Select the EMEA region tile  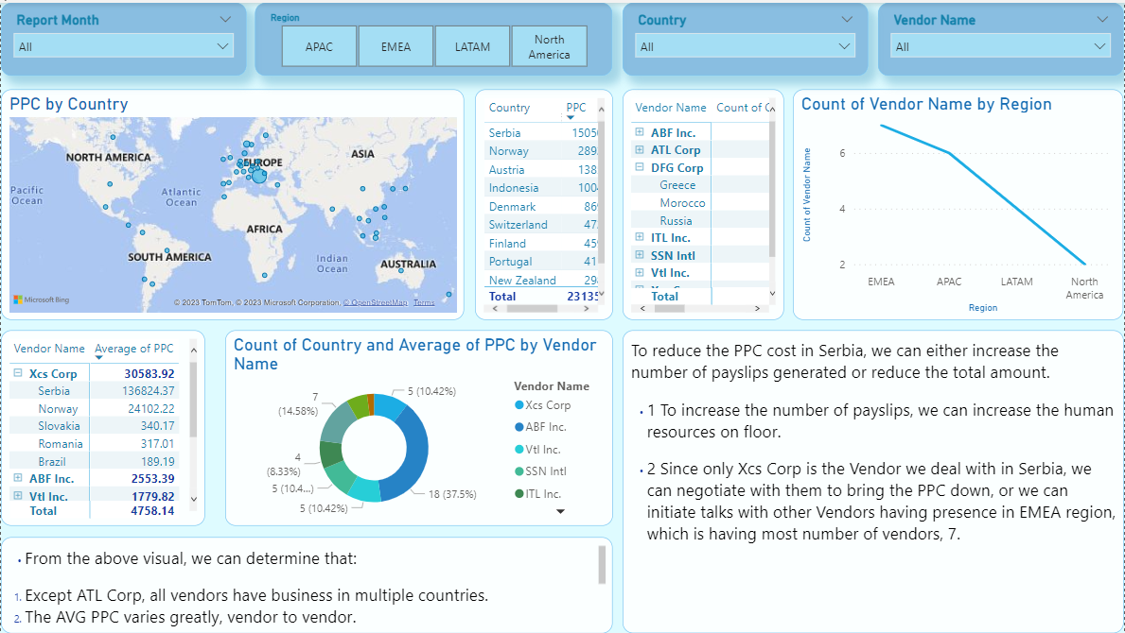(x=396, y=46)
